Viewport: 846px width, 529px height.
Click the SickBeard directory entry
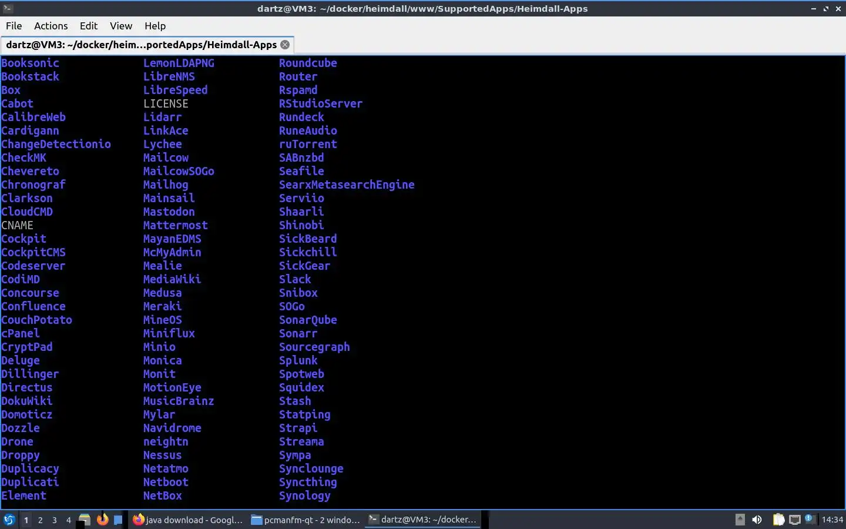(308, 239)
